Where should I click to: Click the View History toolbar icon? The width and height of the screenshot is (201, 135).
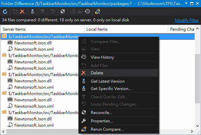point(87,11)
